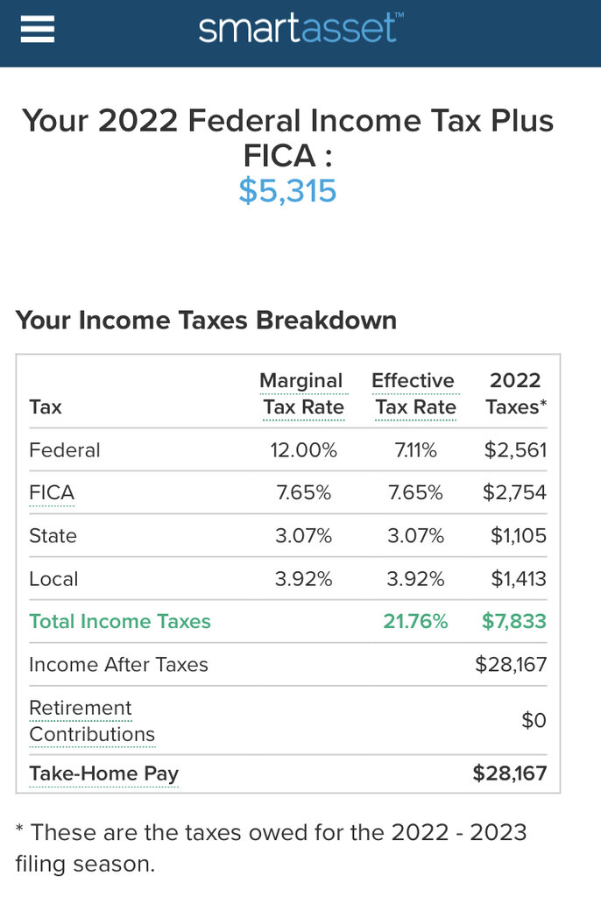The image size is (601, 897).
Task: Select the Federal tax row label
Action: (x=65, y=450)
